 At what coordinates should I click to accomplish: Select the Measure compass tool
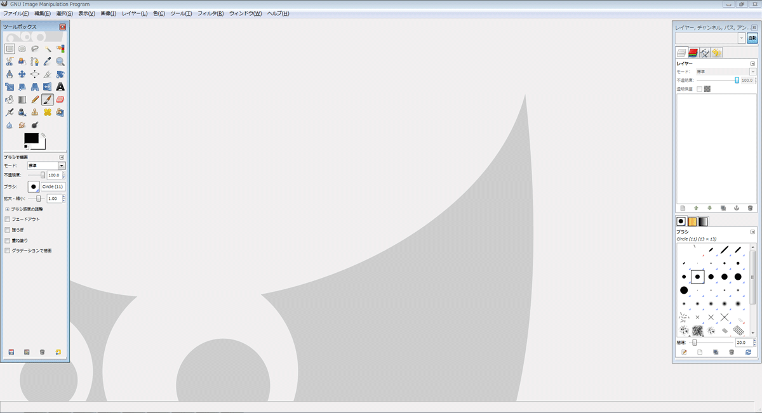coord(10,74)
